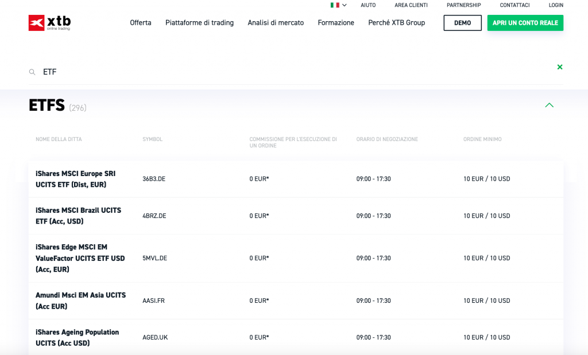Click 0 EUR* commission in 36B3.DE row
The image size is (588, 355).
coord(259,179)
